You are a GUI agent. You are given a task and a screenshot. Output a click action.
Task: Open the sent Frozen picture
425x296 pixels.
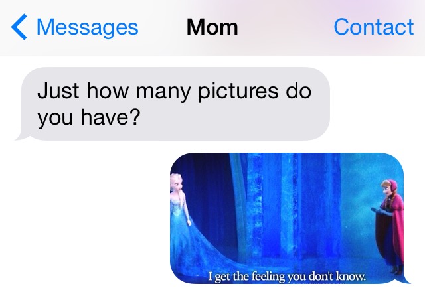[x=288, y=218]
